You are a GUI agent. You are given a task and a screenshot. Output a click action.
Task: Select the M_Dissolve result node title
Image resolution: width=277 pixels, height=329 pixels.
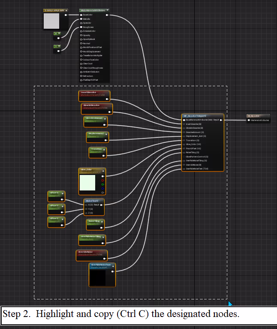(254, 116)
